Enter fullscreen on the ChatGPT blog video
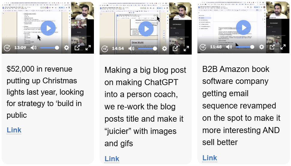Viewport: 291px width, 166px height. pos(186,49)
